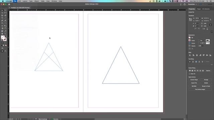
Task: Expand the opacity slider arrow
Action: tap(204, 46)
